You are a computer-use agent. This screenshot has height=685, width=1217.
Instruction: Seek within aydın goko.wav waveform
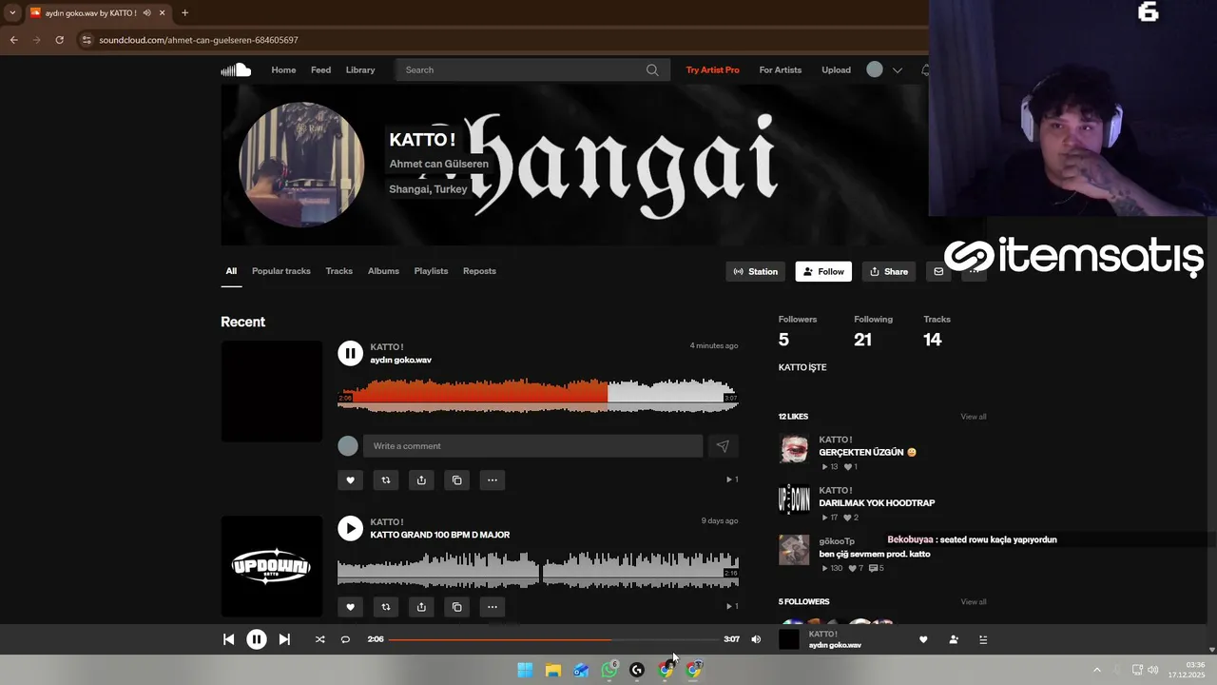tap(537, 394)
